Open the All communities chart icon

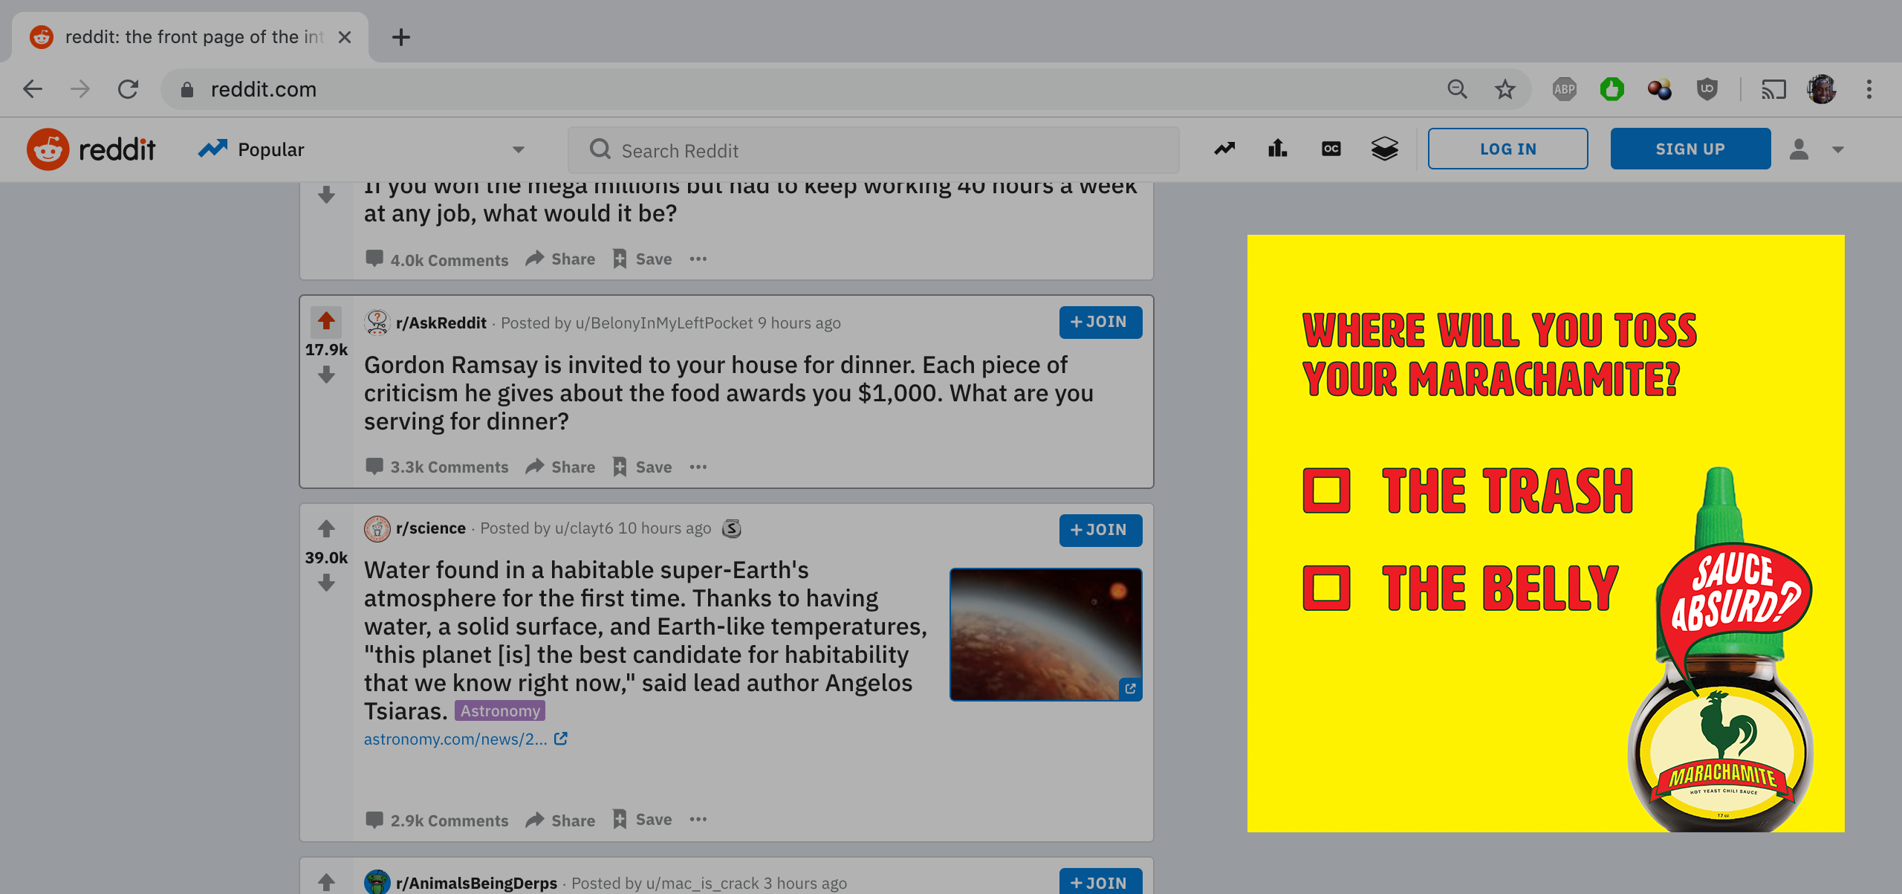point(1277,149)
